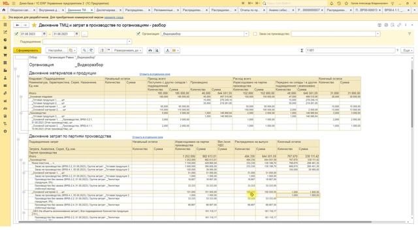Screen dimensions: 418x235
Task: Open favorites star in title bar
Action: 346,3
